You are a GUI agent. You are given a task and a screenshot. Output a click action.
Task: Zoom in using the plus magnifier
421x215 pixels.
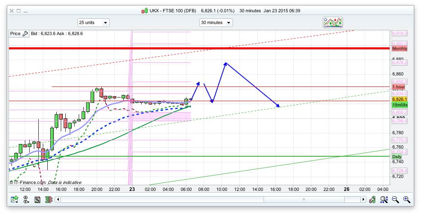click(x=406, y=199)
